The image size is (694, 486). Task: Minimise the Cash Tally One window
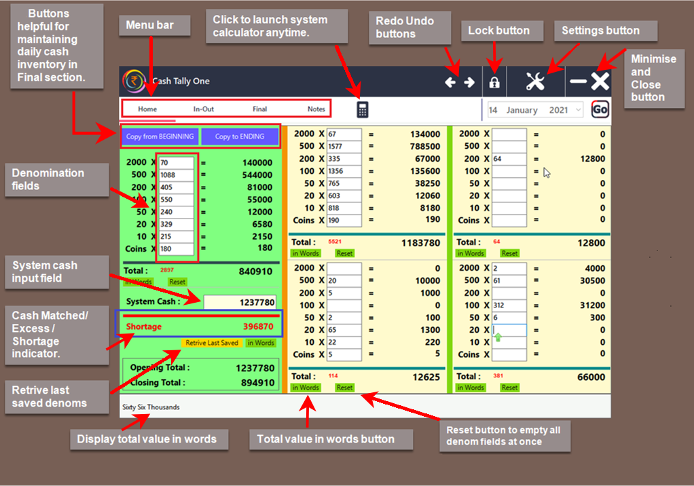tap(578, 81)
